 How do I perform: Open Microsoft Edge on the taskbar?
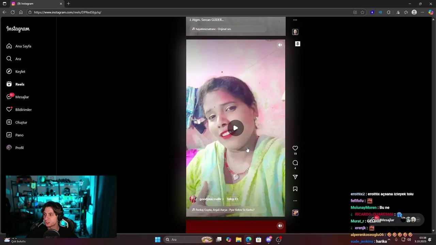(x=249, y=240)
